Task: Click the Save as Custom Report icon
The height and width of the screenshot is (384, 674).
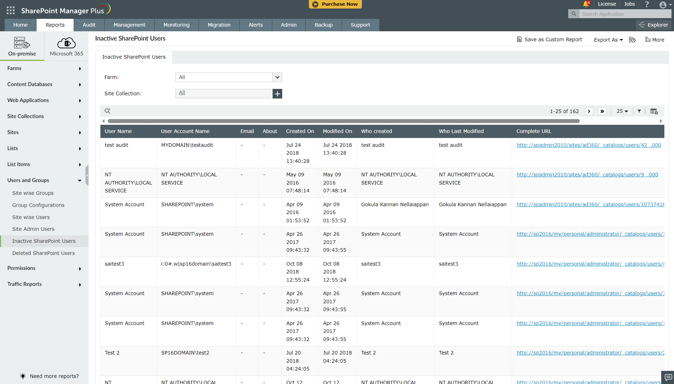Action: [x=519, y=39]
